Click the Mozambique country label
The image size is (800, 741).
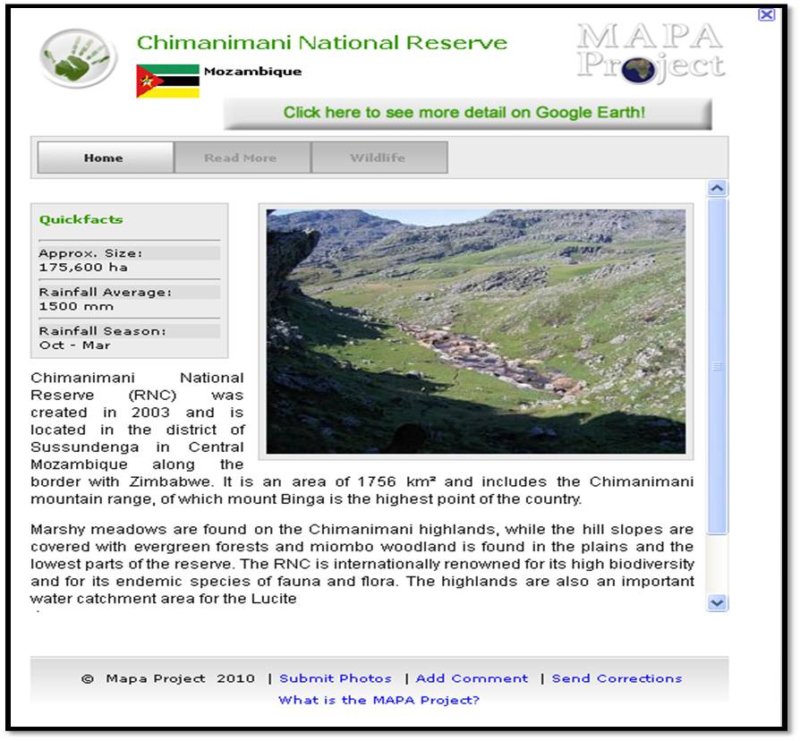point(253,72)
